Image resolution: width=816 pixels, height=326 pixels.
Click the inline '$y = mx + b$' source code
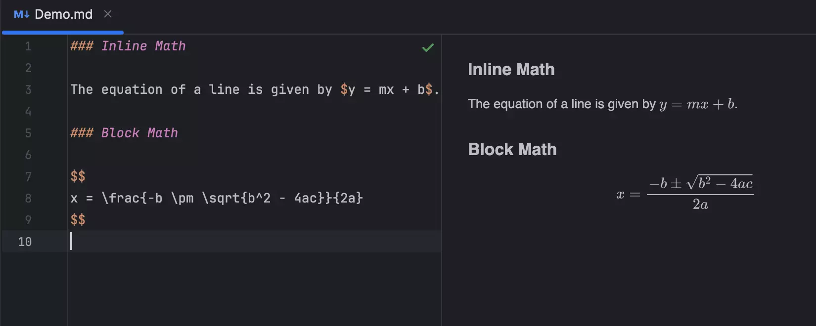[386, 90]
